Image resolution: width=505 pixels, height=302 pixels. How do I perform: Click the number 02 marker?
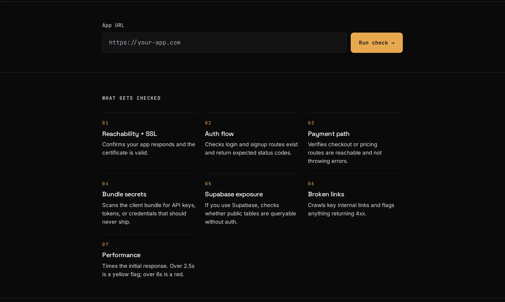pos(208,123)
